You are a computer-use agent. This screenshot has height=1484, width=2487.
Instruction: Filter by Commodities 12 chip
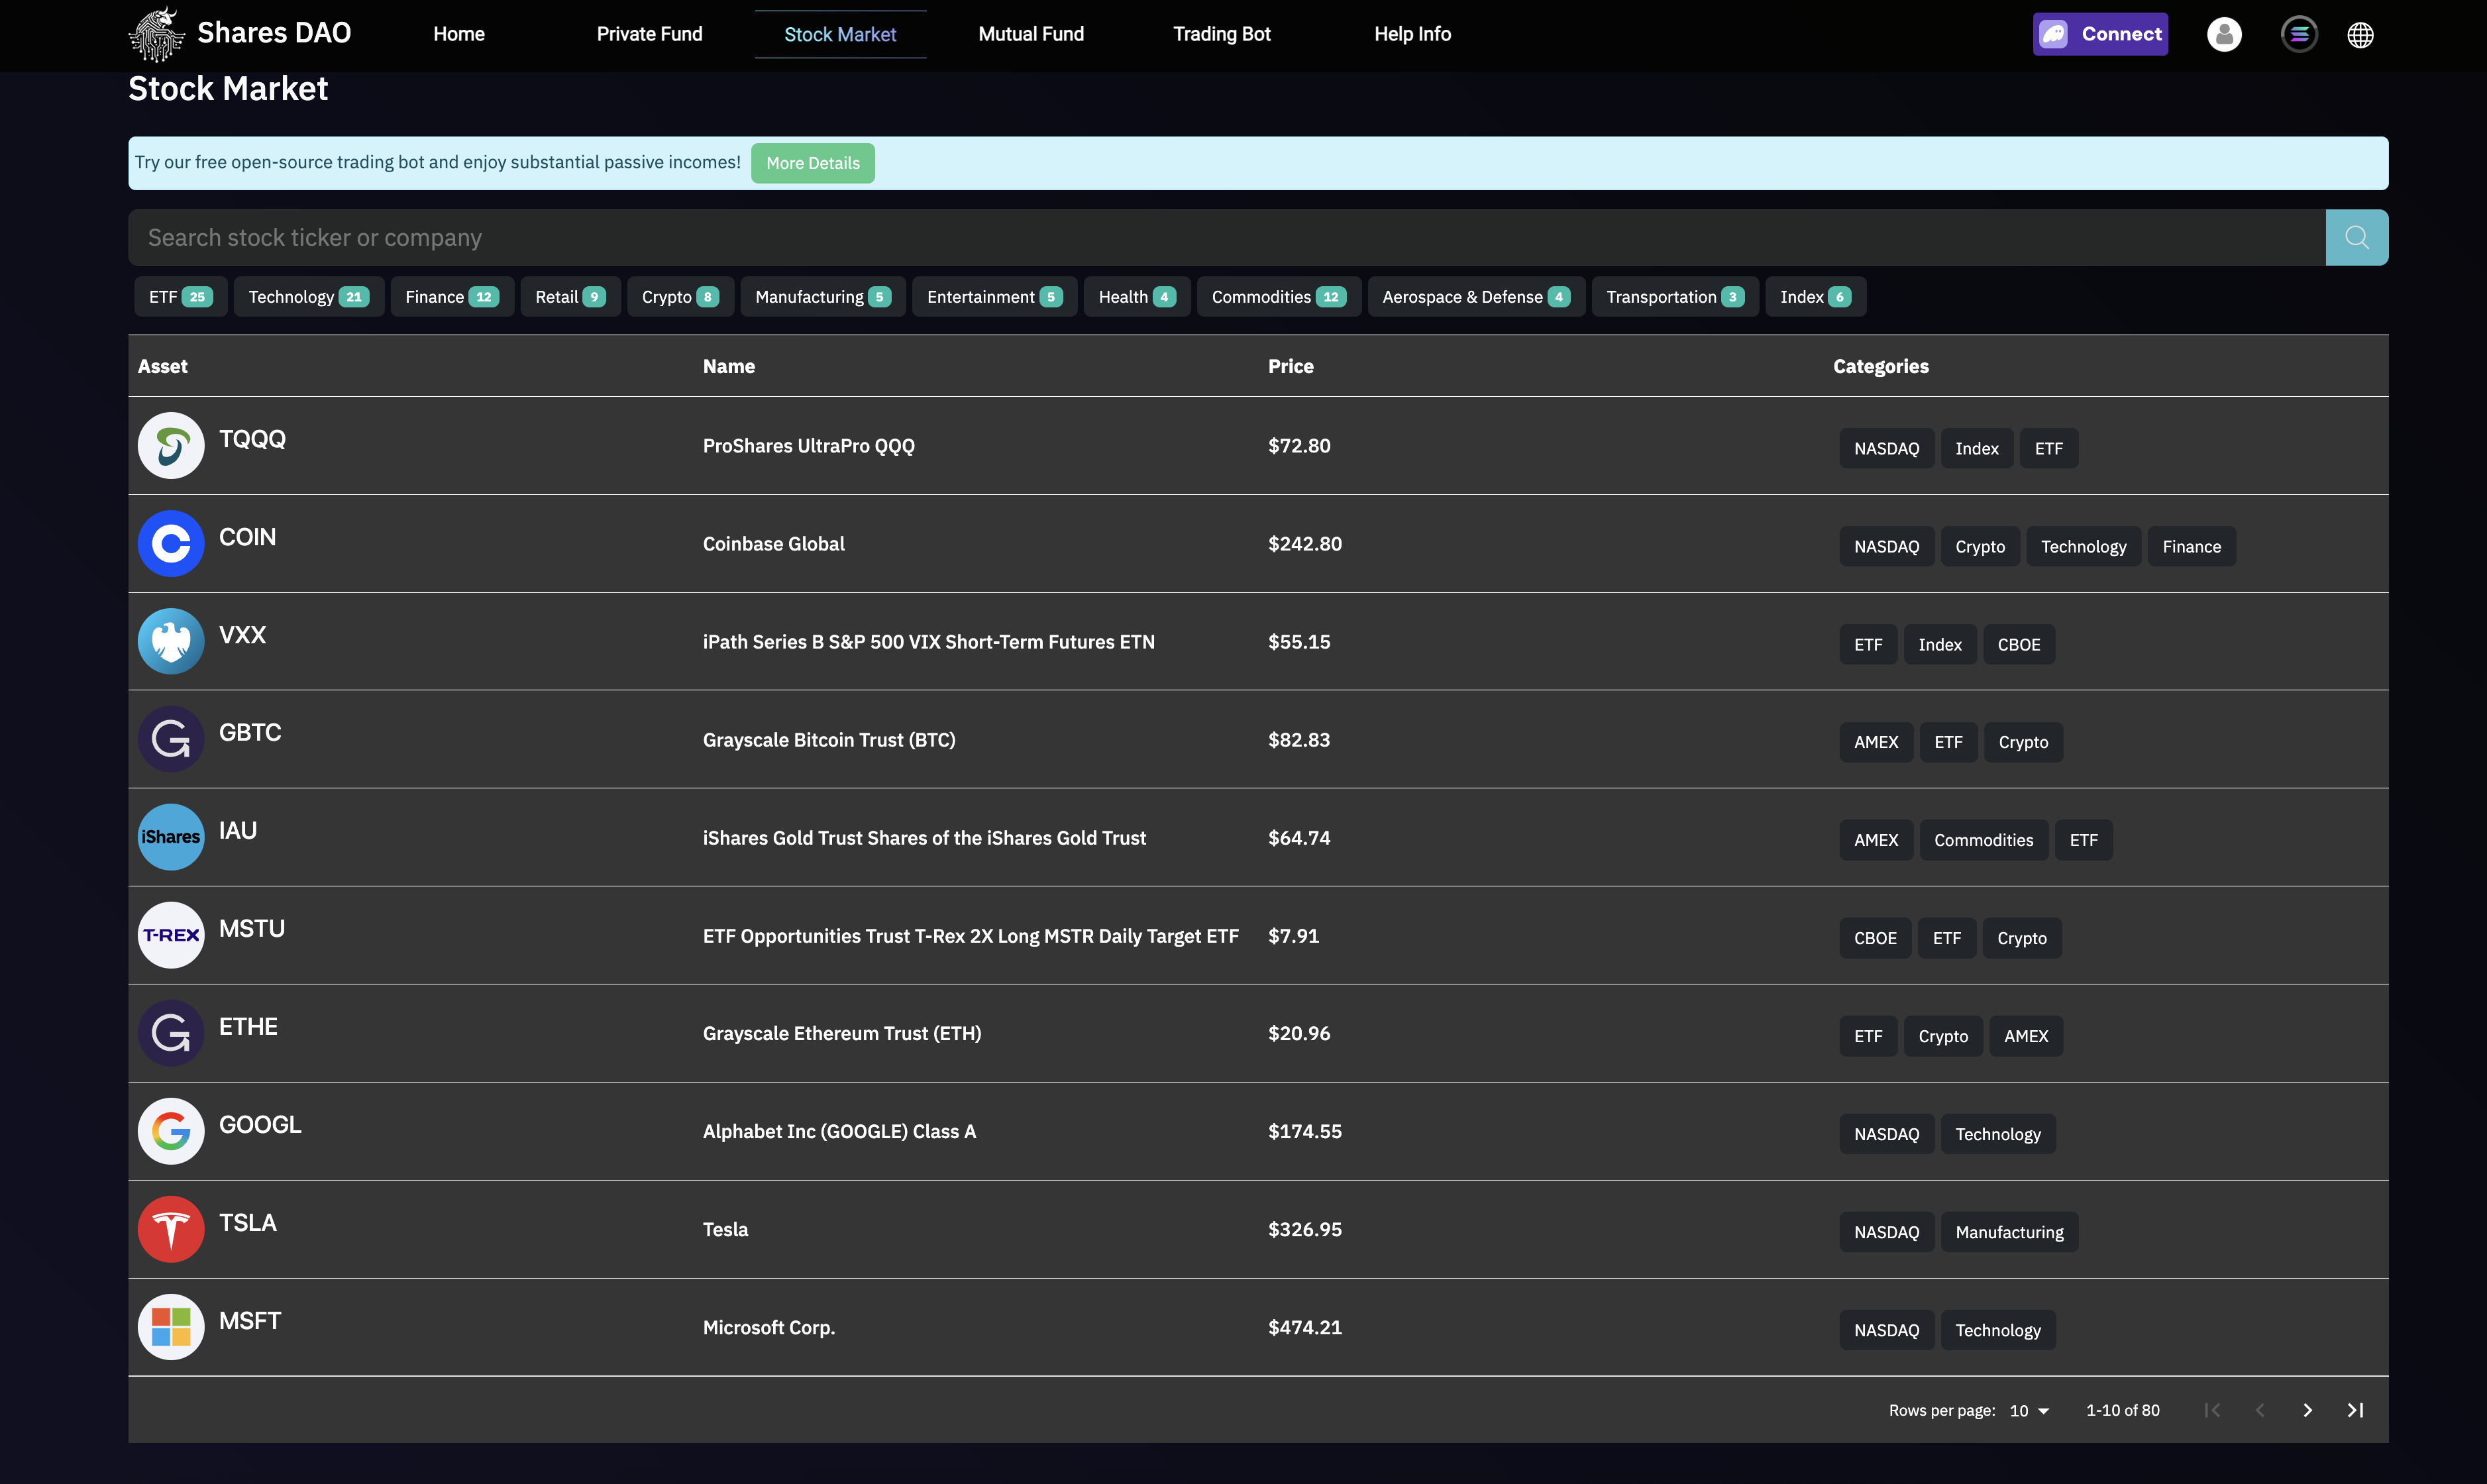coord(1279,297)
